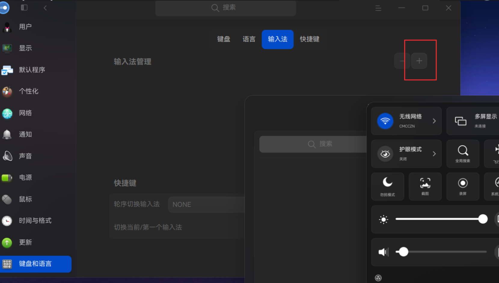The height and width of the screenshot is (283, 499).
Task: Switch to the 键盘 tab
Action: (224, 39)
